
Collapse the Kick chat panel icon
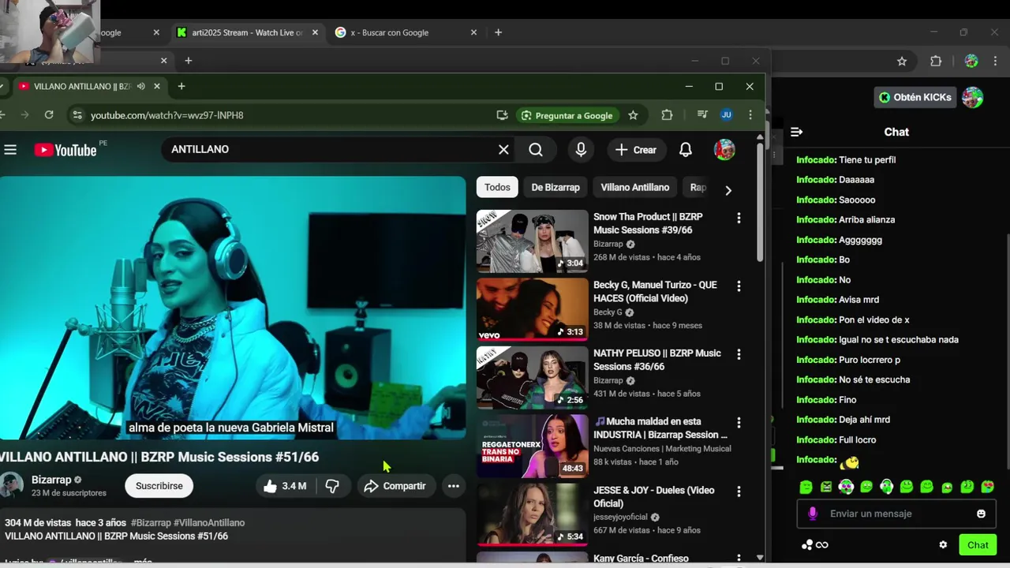[796, 132]
